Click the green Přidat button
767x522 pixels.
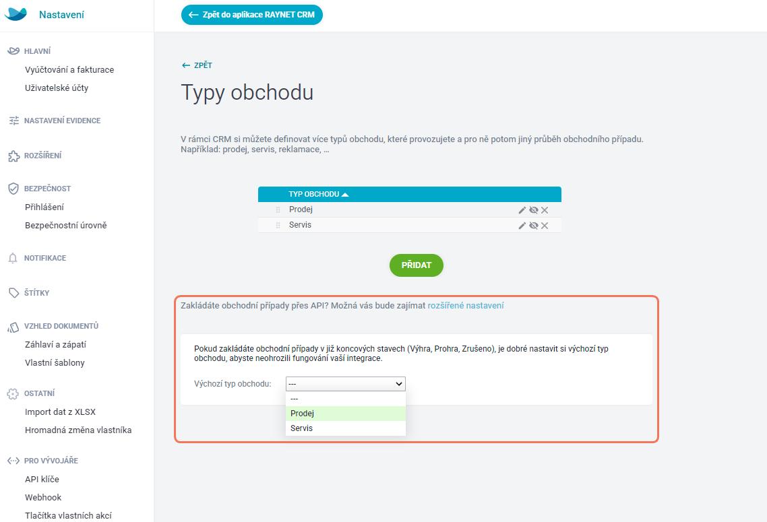pyautogui.click(x=417, y=265)
